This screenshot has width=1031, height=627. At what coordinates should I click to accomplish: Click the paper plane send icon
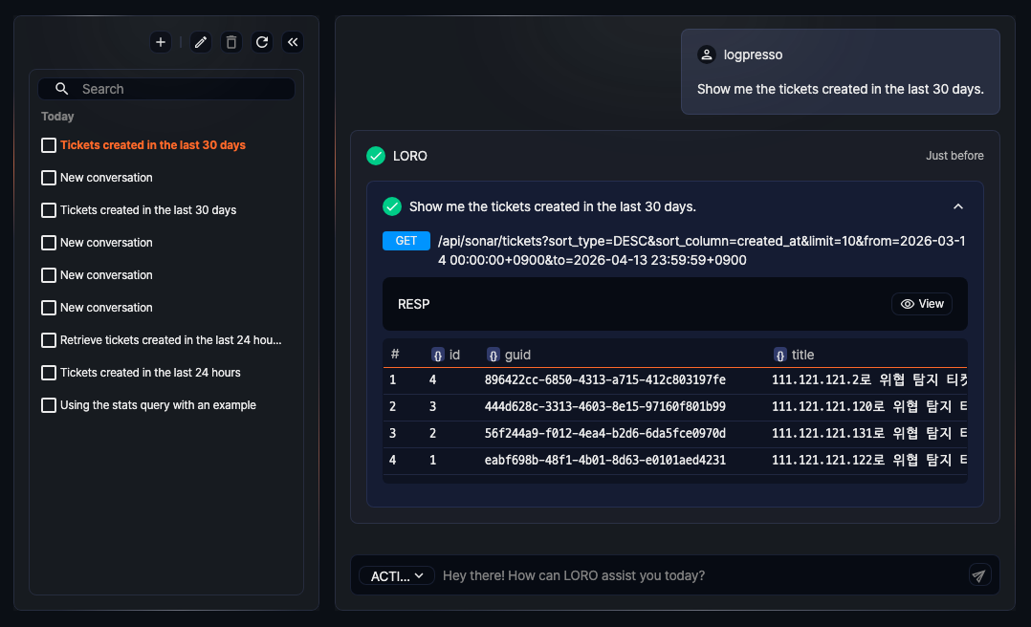[979, 575]
